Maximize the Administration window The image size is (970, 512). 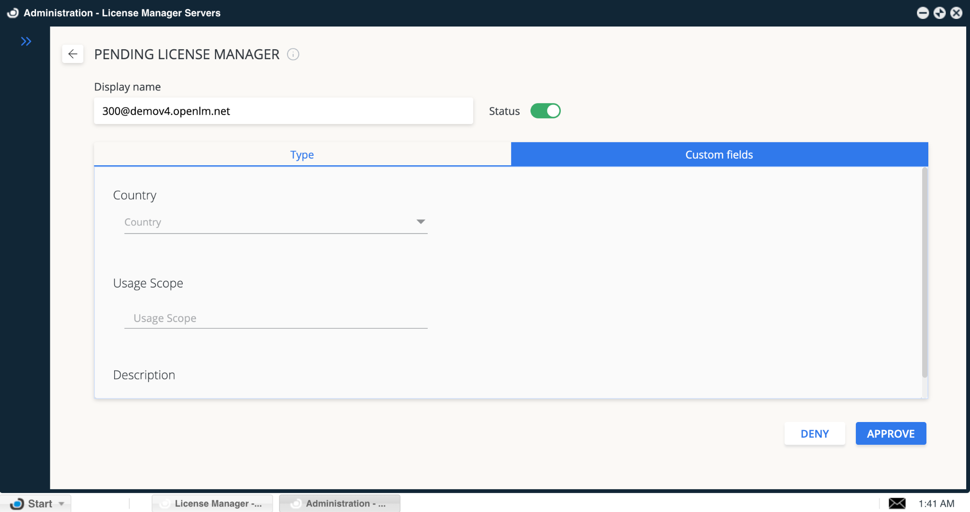(x=940, y=13)
